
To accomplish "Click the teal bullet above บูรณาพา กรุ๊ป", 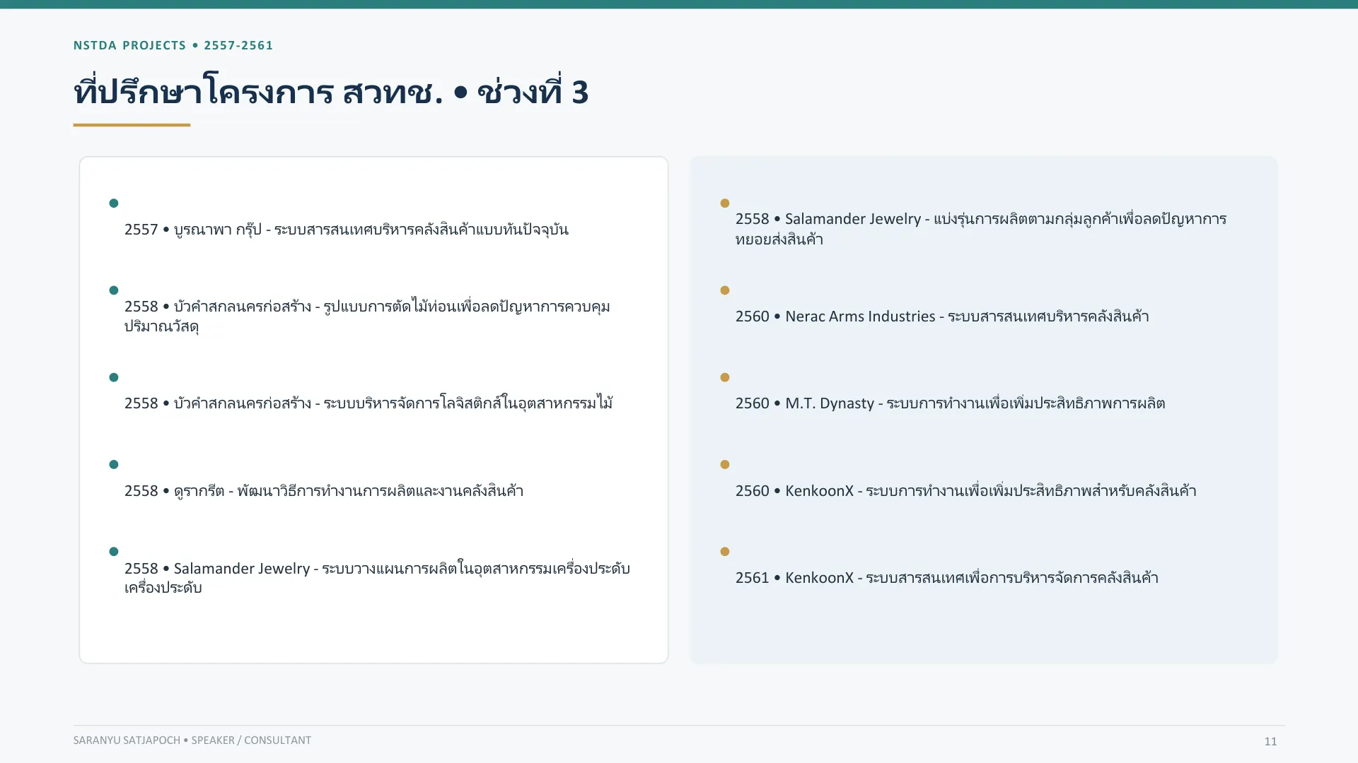I will 114,203.
